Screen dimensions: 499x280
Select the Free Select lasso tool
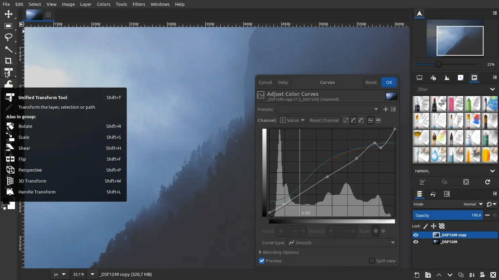click(x=8, y=37)
